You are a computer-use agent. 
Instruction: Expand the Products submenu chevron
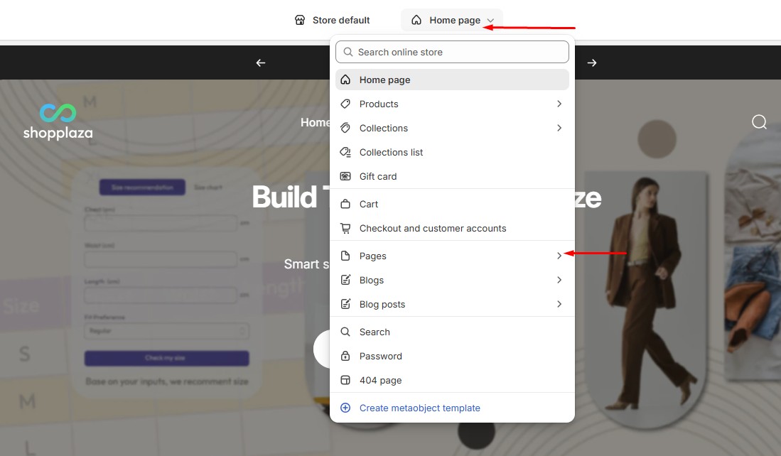559,104
